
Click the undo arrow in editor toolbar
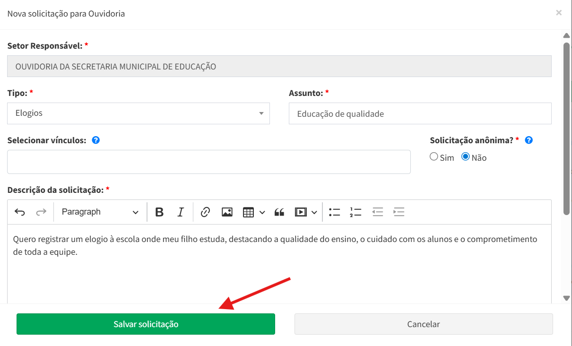pos(20,212)
